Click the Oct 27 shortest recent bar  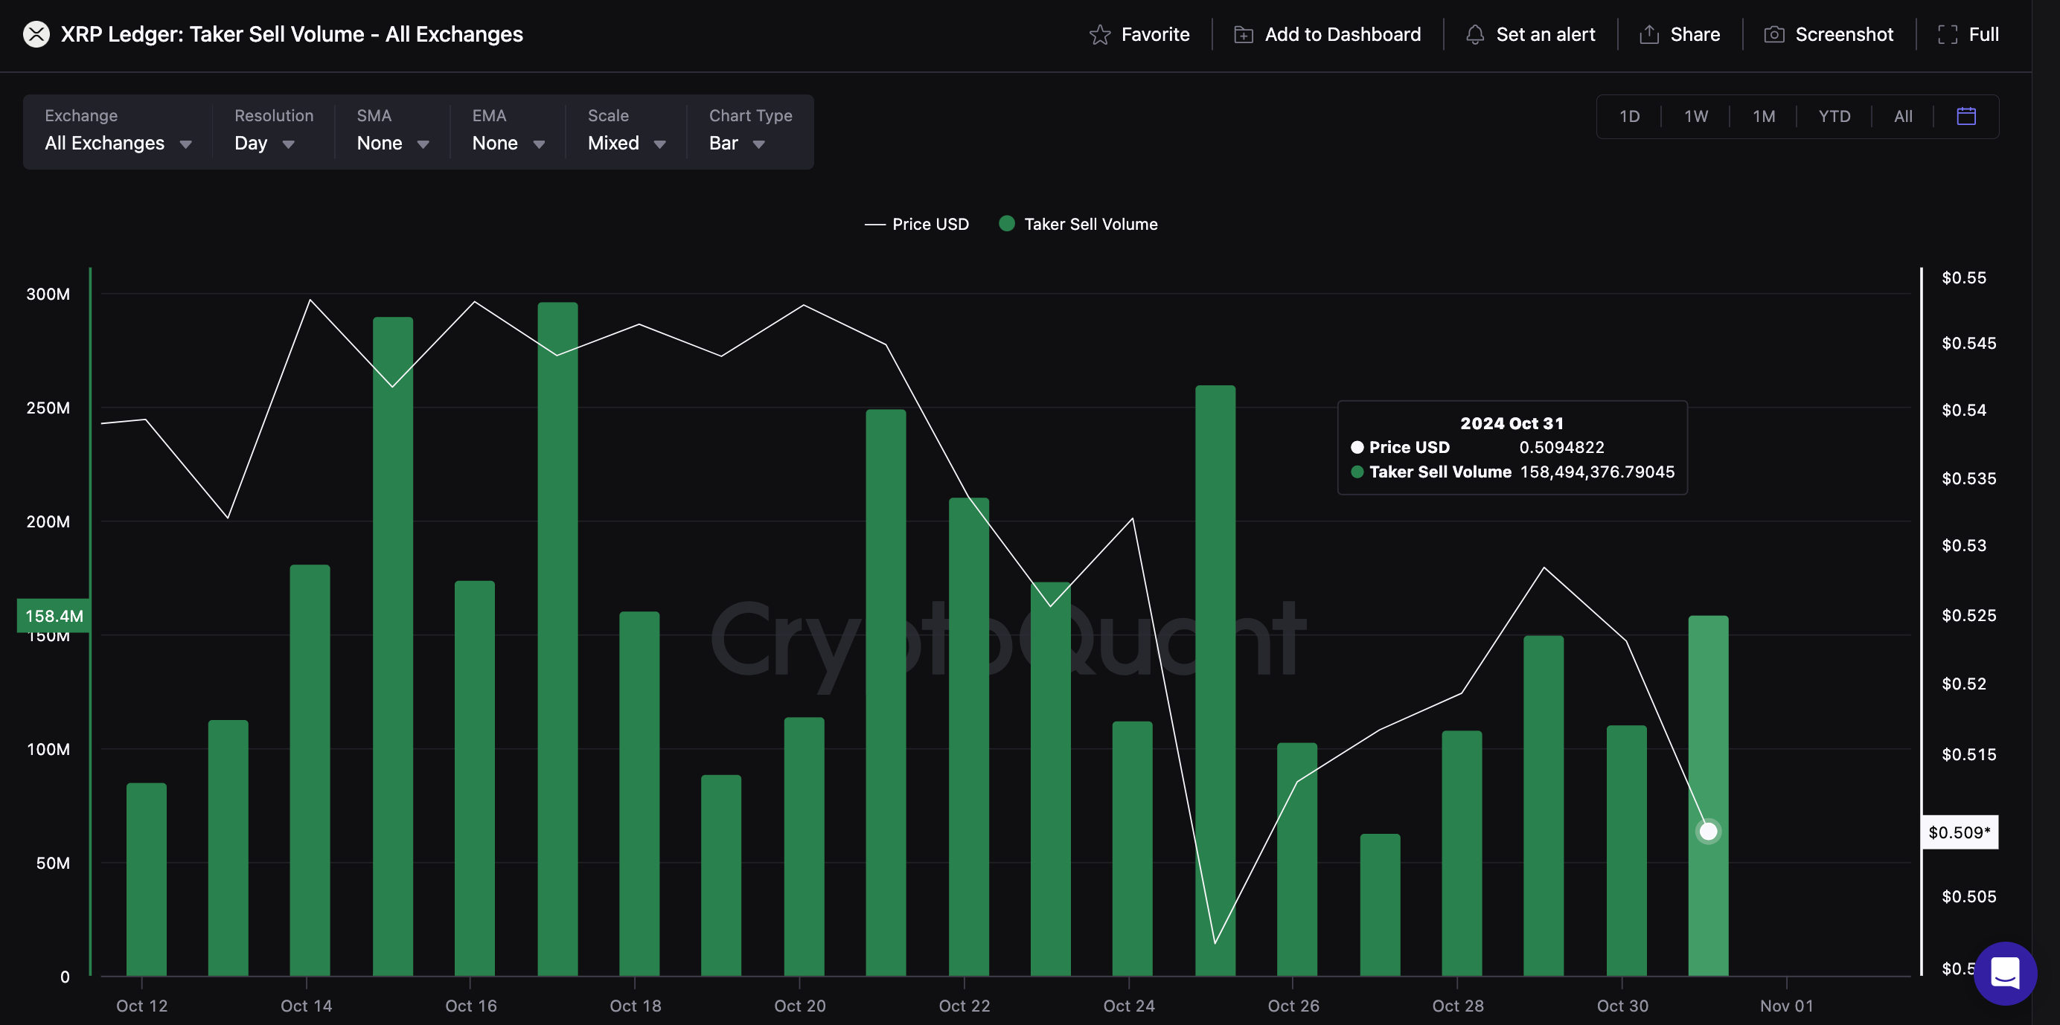click(1381, 905)
